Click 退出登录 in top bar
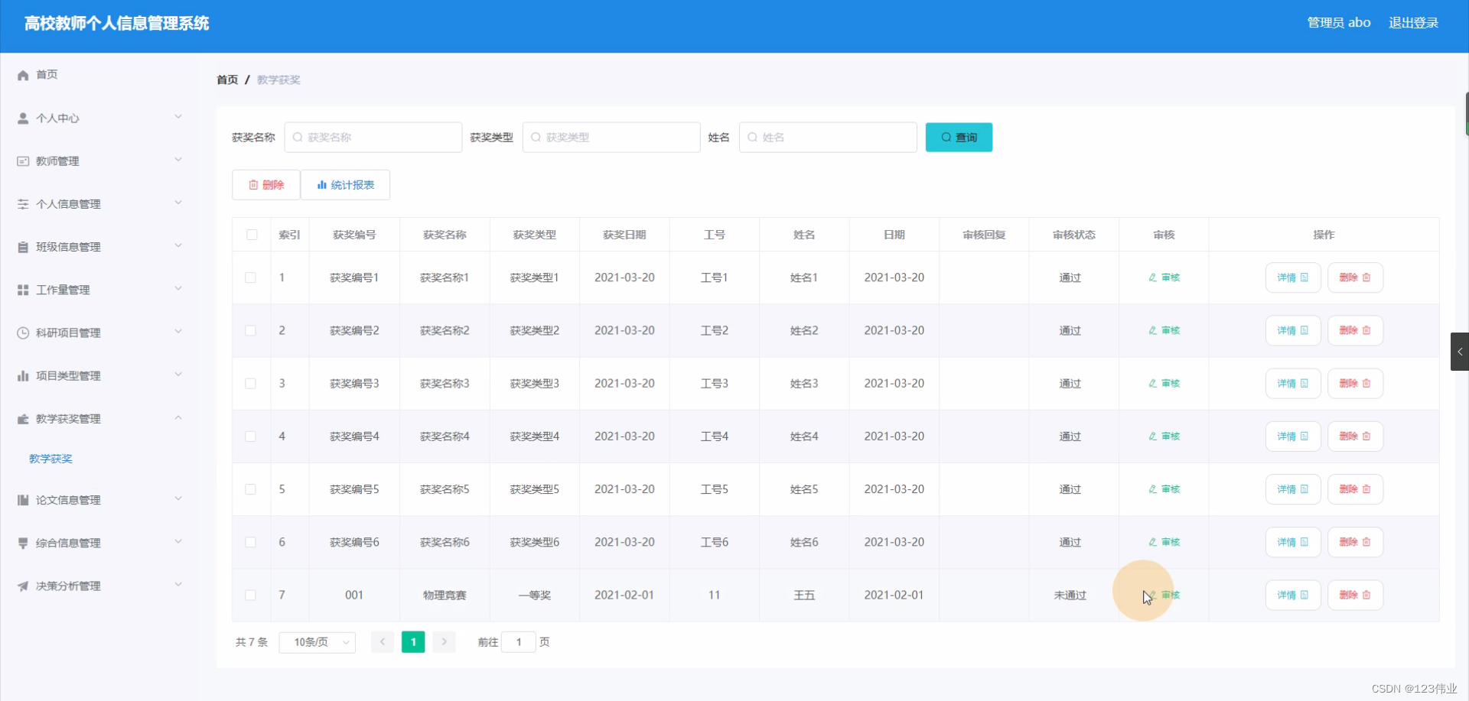1469x701 pixels. tap(1413, 22)
